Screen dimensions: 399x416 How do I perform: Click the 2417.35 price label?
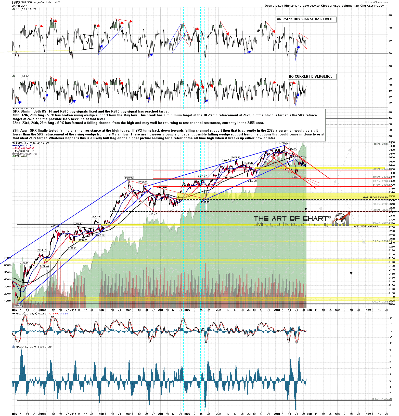(x=296, y=177)
